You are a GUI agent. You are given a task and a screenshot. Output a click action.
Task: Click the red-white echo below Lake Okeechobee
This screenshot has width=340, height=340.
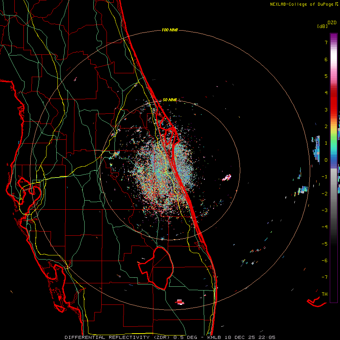180,302
